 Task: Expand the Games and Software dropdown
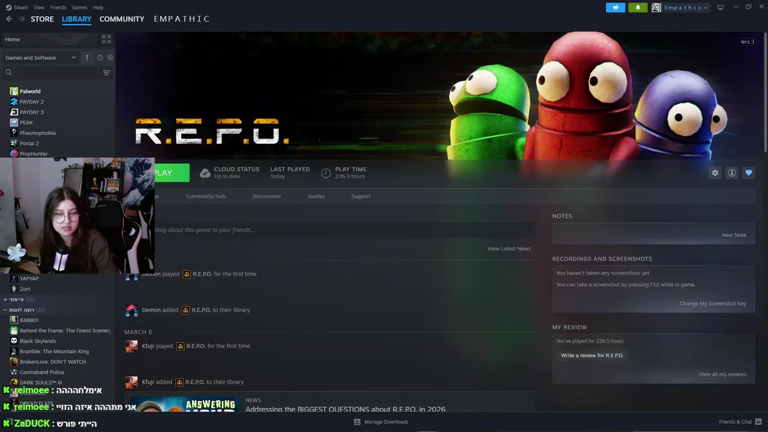(x=40, y=58)
